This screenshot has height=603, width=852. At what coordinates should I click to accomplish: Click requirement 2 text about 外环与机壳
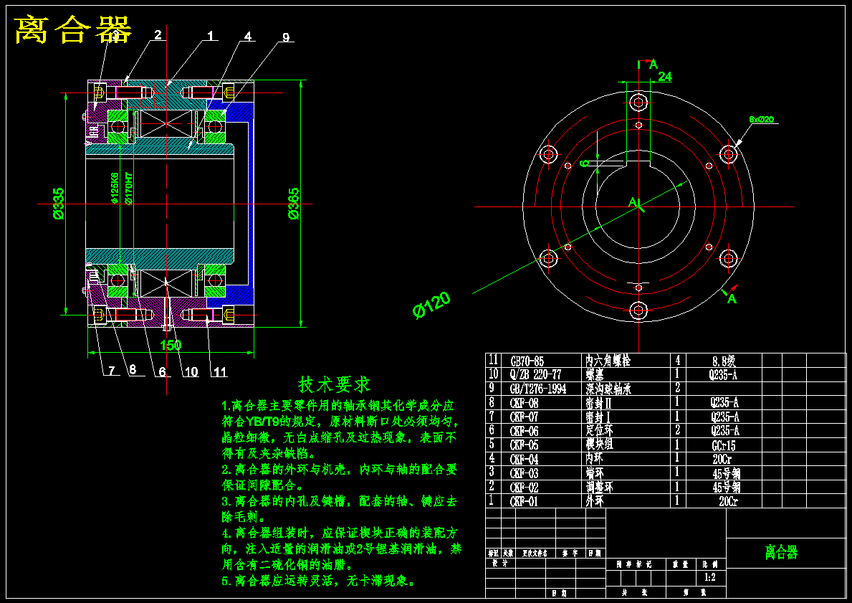pos(340,477)
